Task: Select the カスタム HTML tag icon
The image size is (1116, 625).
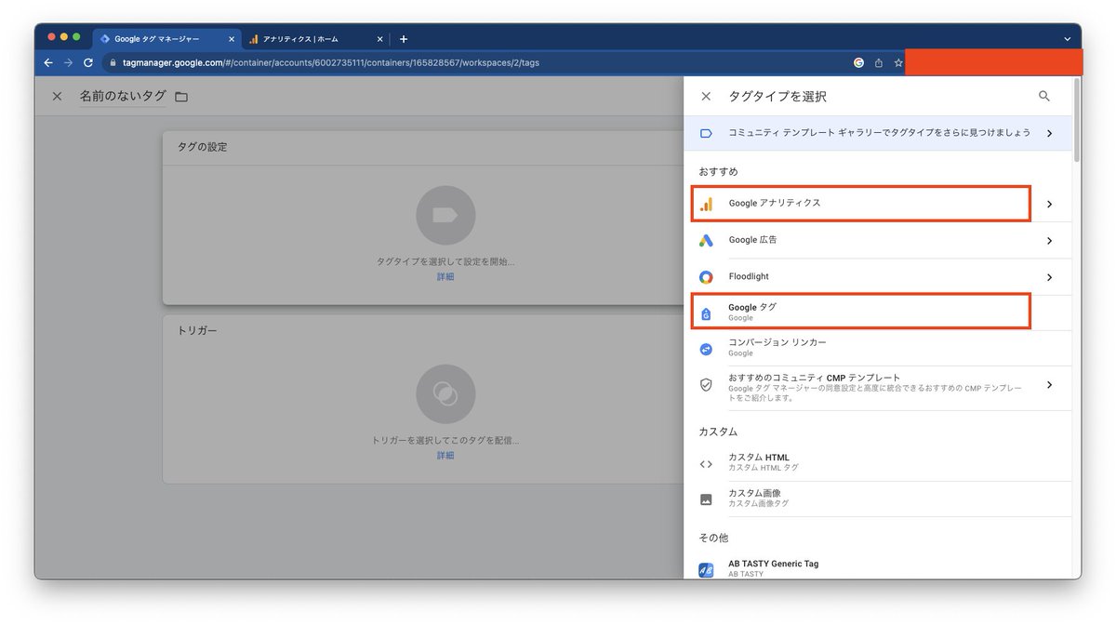Action: [x=706, y=461]
